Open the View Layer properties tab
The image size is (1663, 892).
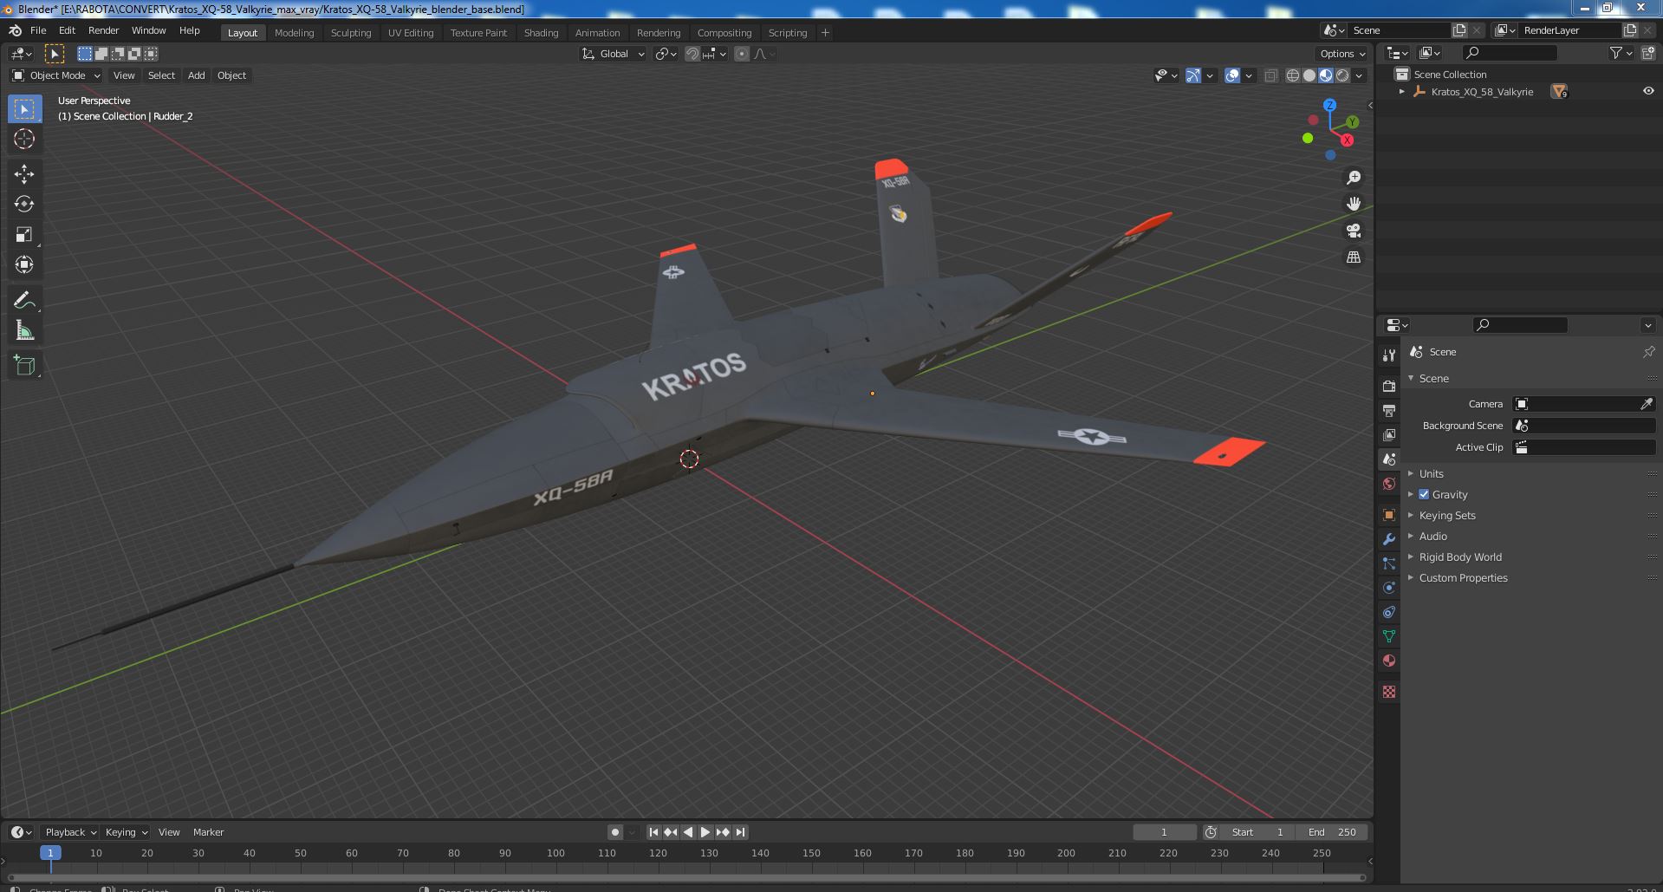(1389, 434)
